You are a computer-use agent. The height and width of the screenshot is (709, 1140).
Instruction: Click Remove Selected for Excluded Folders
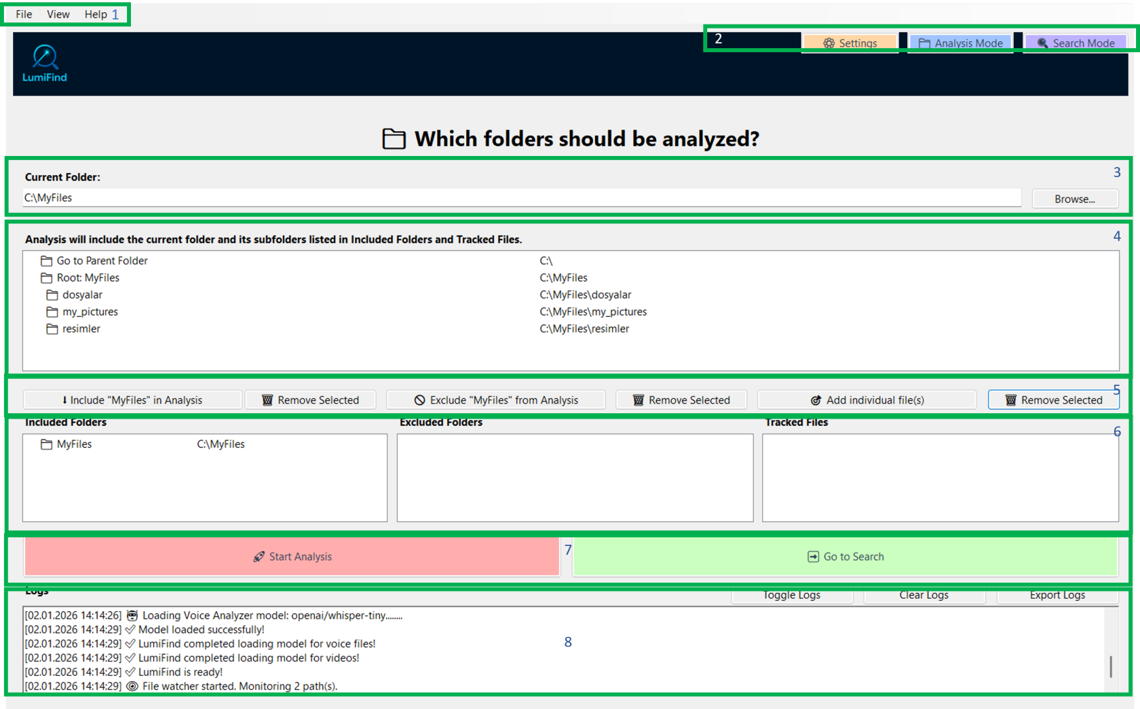pyautogui.click(x=681, y=400)
